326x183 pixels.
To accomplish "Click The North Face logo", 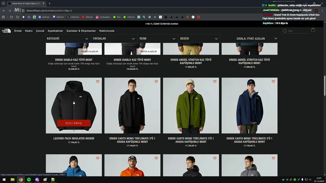I will point(6,31).
